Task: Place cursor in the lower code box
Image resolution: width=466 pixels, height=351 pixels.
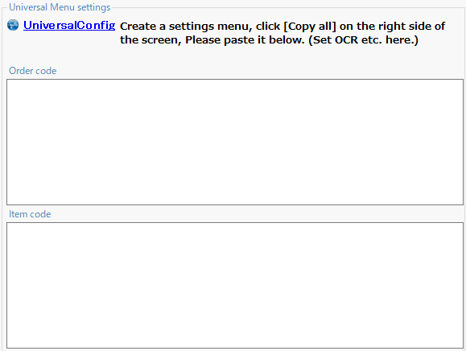Action: tap(235, 285)
